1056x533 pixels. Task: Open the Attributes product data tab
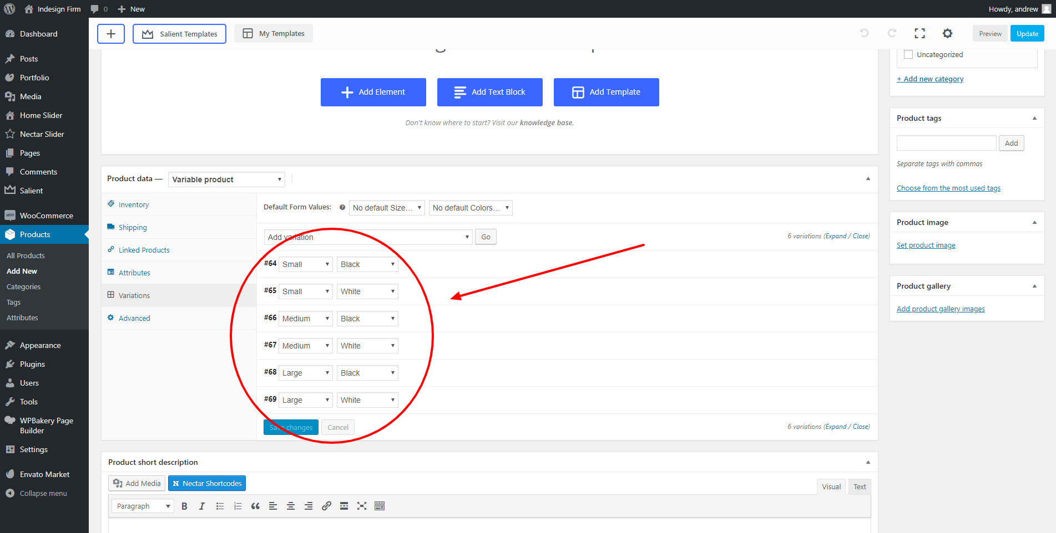click(x=134, y=273)
